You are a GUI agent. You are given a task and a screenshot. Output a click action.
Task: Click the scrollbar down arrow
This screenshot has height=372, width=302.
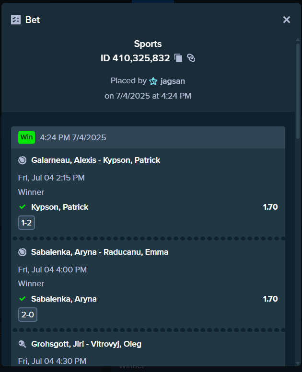pyautogui.click(x=298, y=363)
